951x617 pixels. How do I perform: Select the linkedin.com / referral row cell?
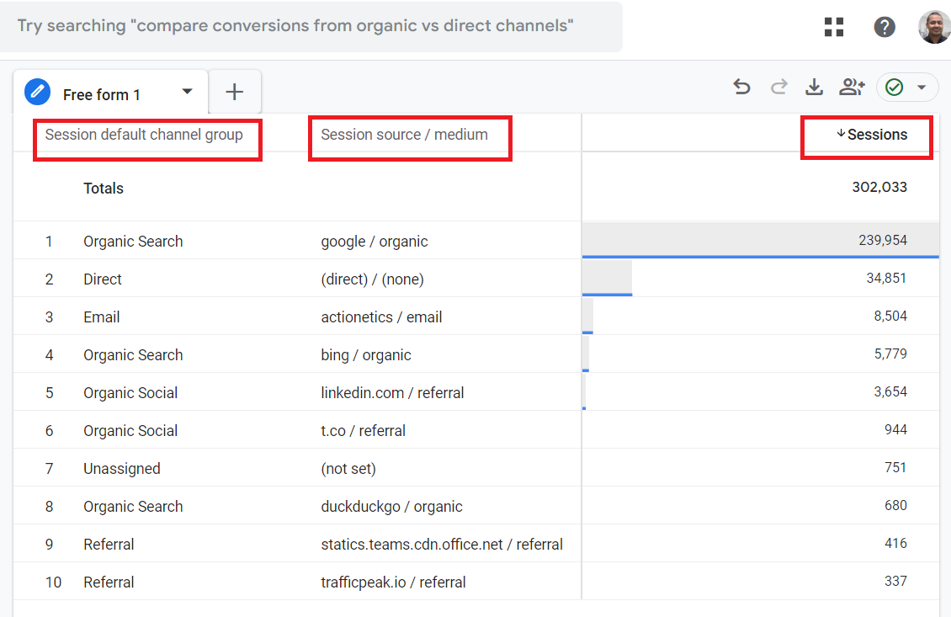pyautogui.click(x=392, y=393)
